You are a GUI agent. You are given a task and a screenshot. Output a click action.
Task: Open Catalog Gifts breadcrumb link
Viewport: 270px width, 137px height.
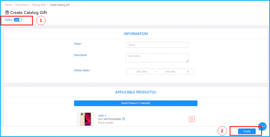(x=38, y=5)
